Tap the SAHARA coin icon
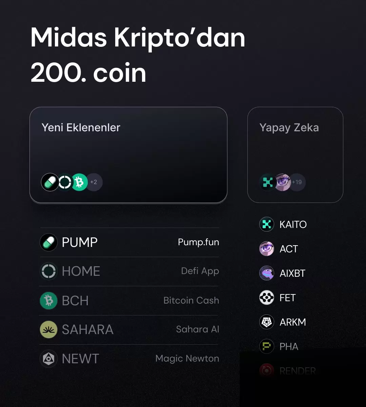This screenshot has width=366, height=407. [x=48, y=330]
